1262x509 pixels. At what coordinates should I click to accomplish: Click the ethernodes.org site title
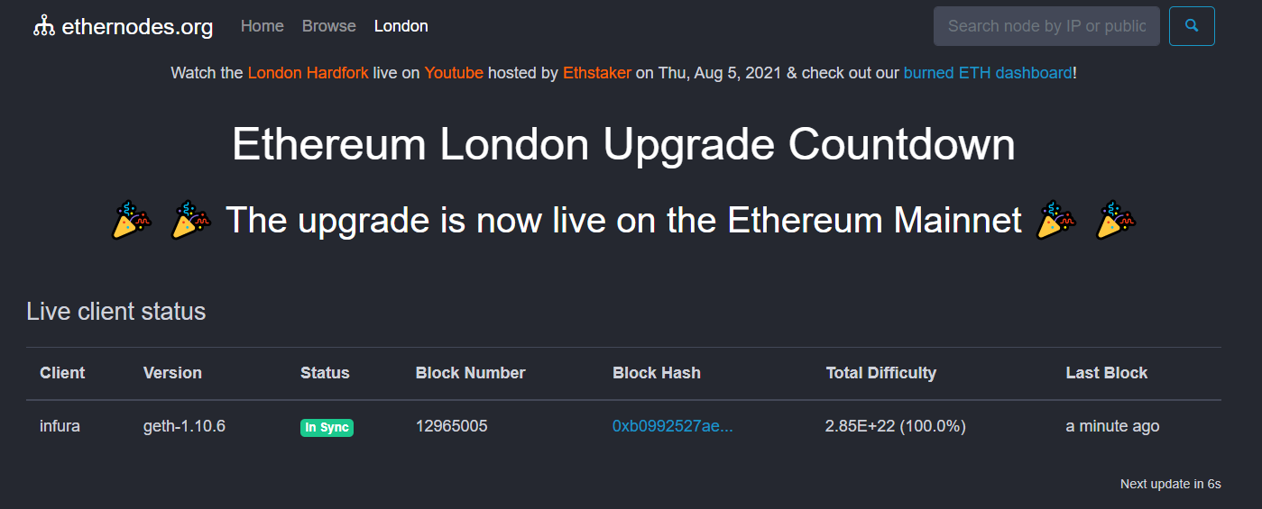pos(137,27)
